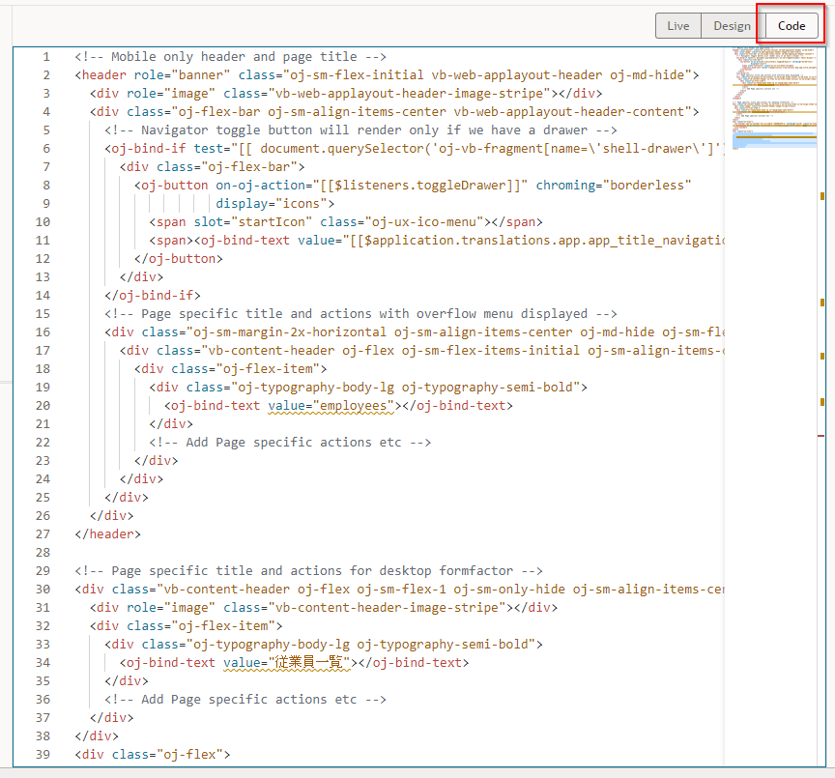Click the code minimap preview
Screen dimensions: 835x778
tap(773, 97)
